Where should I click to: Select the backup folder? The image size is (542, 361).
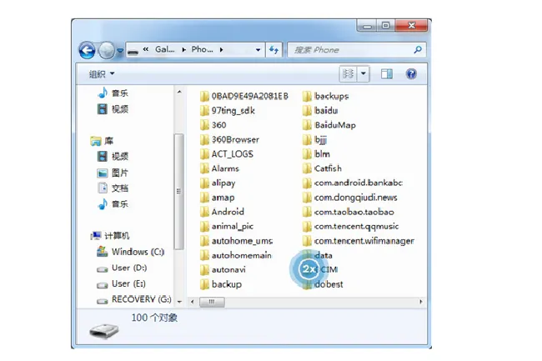click(x=221, y=284)
